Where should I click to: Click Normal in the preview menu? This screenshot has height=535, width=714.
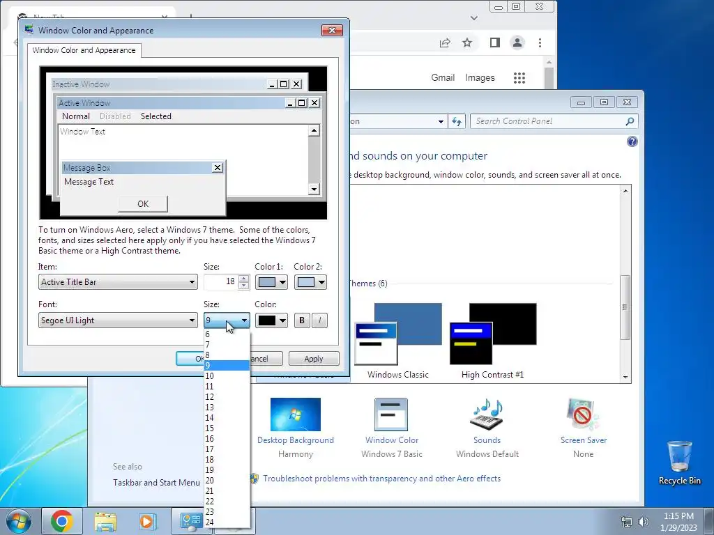[x=76, y=116]
